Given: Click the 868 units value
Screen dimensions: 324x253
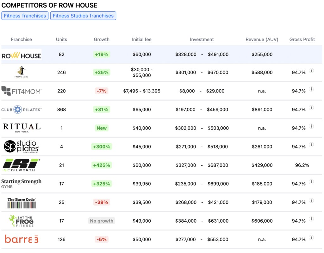Looking at the screenshot, I should coord(62,110).
